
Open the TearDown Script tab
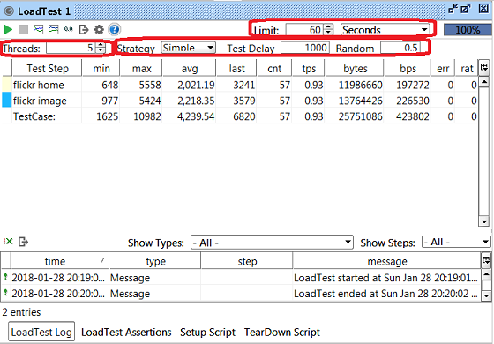click(x=282, y=332)
